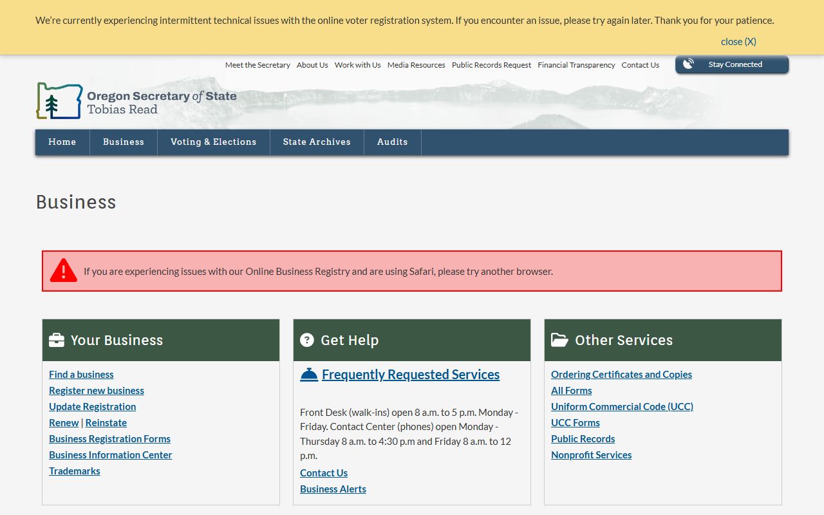This screenshot has width=824, height=515.
Task: Open Public Records Request link
Action: (x=492, y=65)
